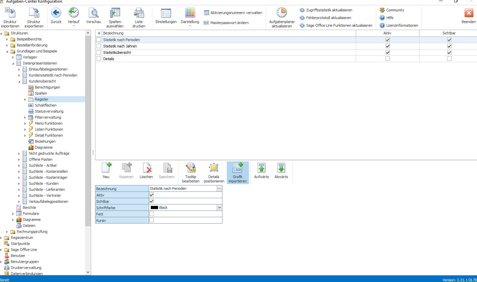
Task: Open the Vorschau preview tool
Action: (93, 13)
